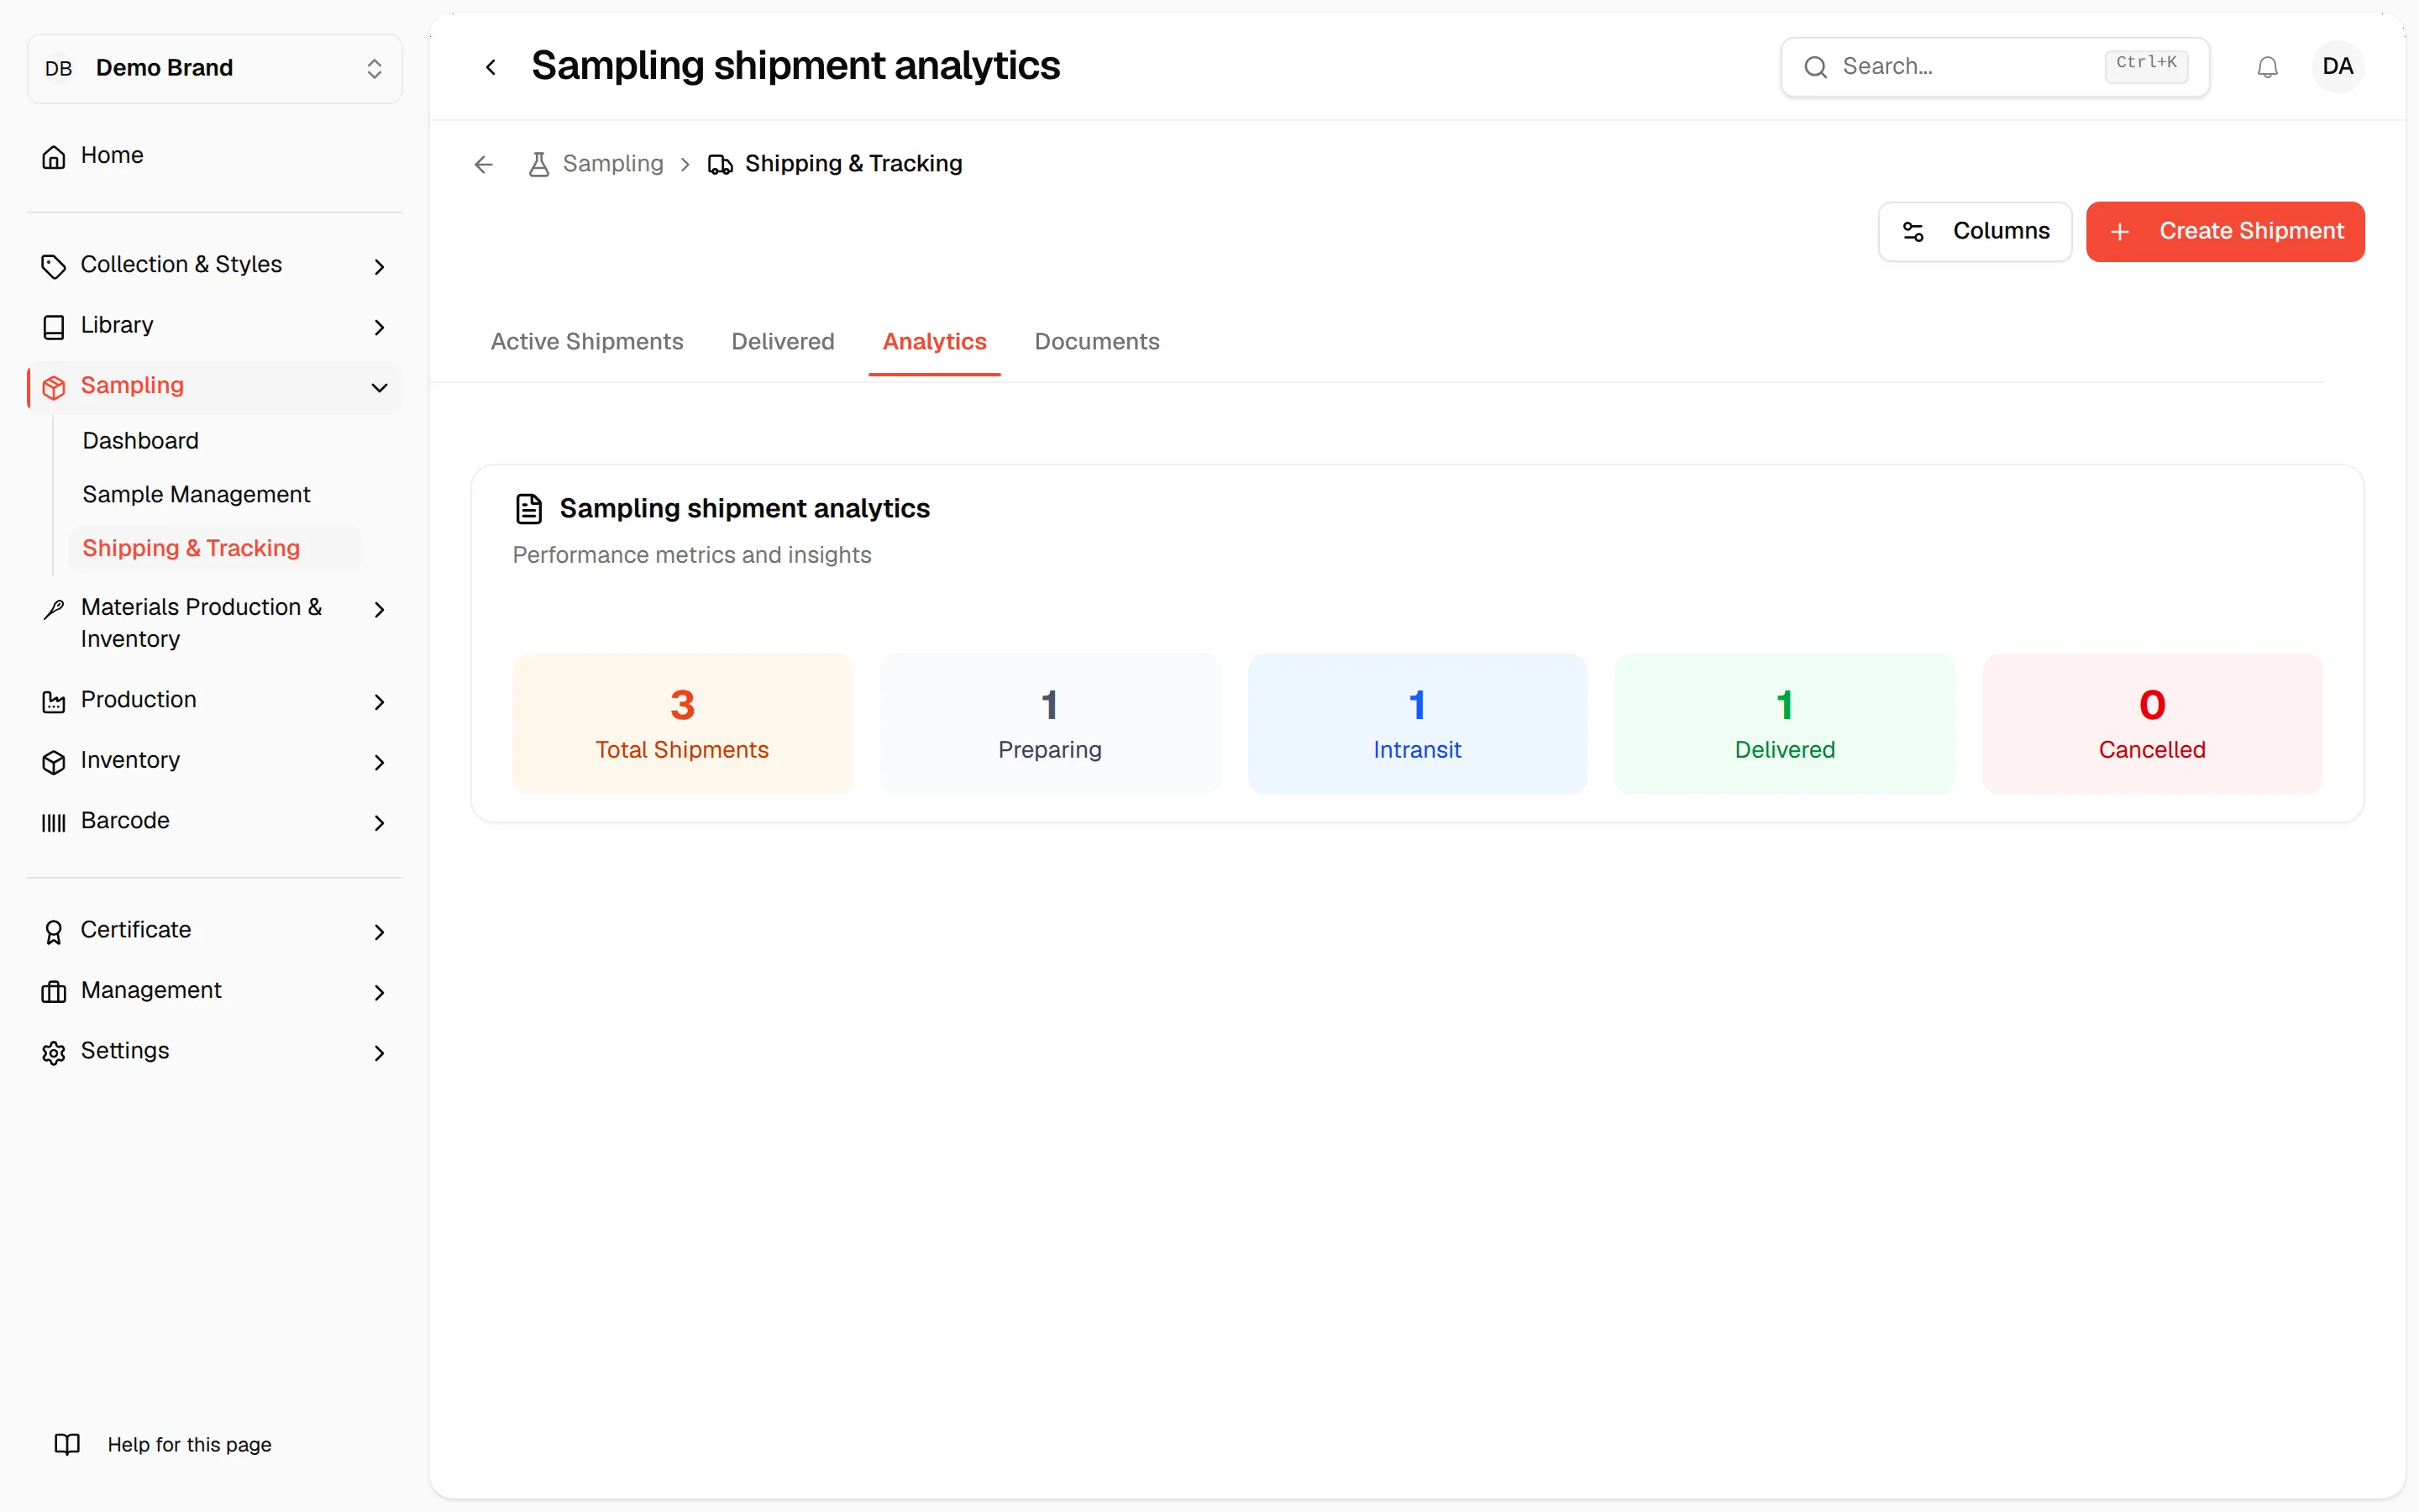Image resolution: width=2419 pixels, height=1512 pixels.
Task: Click the Production factory icon
Action: tap(54, 701)
